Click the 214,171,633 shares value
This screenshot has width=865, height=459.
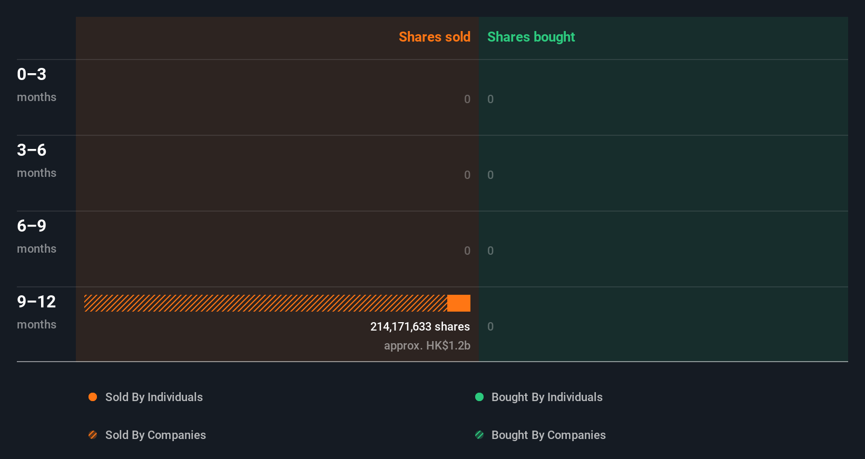(x=420, y=327)
